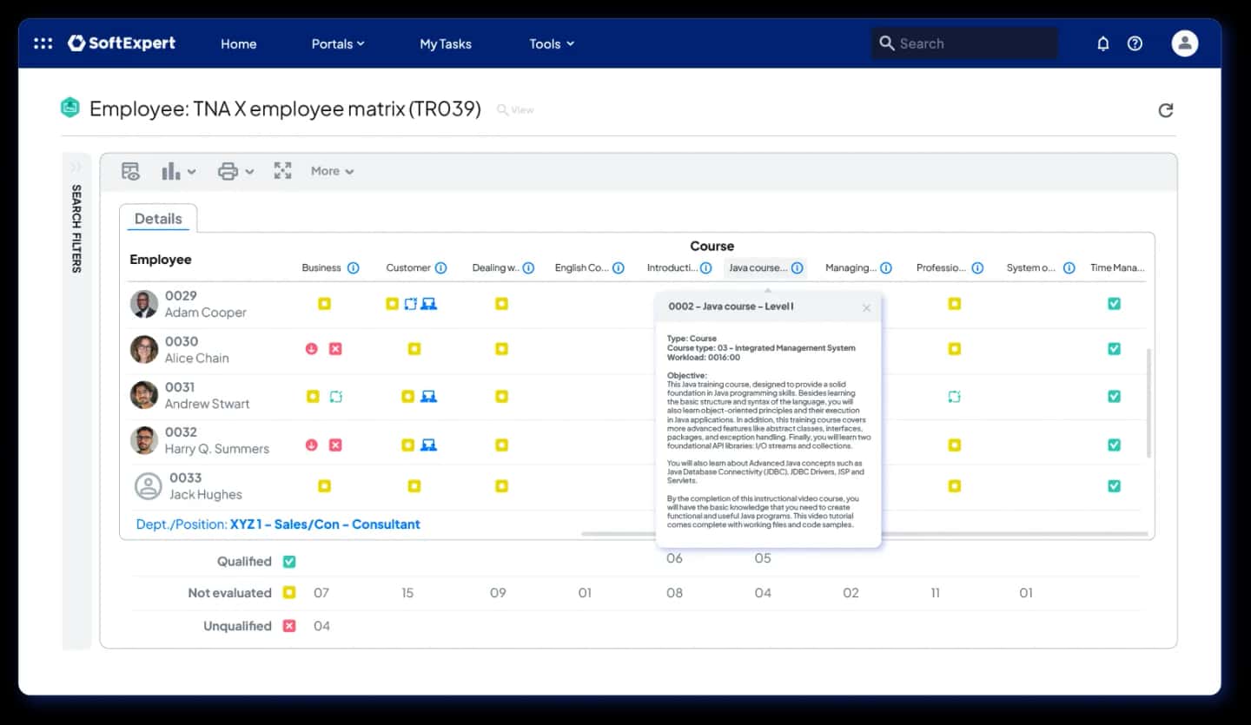Click the user profile avatar icon
Viewport: 1251px width, 725px height.
(1185, 43)
